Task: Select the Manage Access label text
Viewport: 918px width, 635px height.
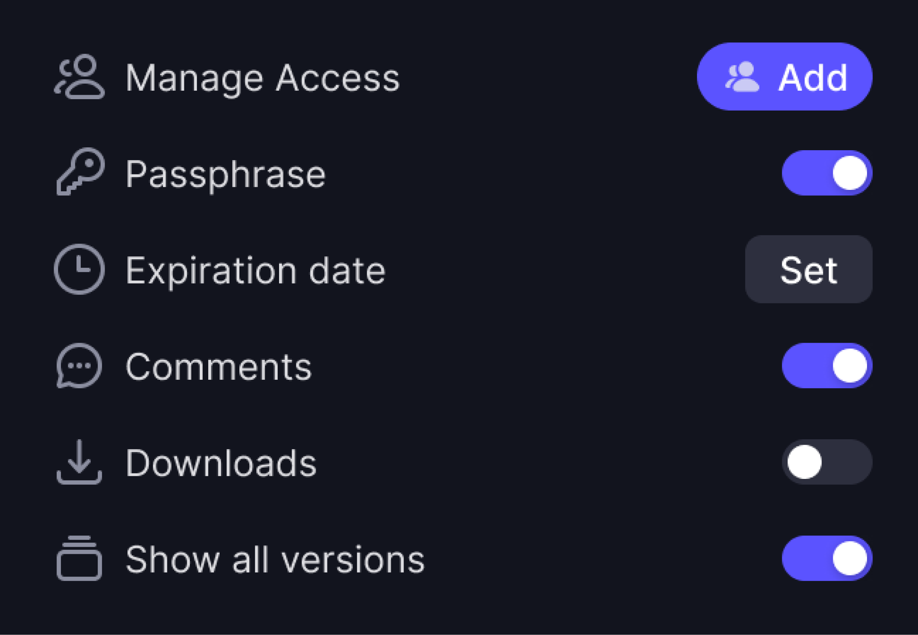Action: 264,78
